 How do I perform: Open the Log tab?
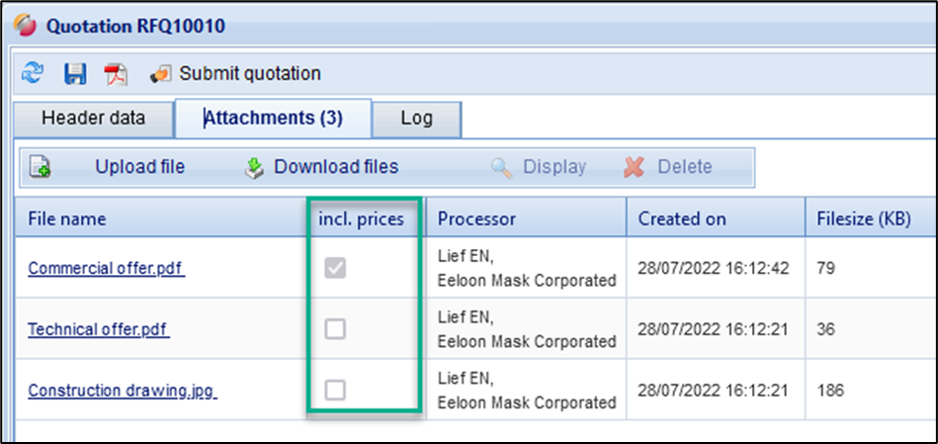click(416, 118)
